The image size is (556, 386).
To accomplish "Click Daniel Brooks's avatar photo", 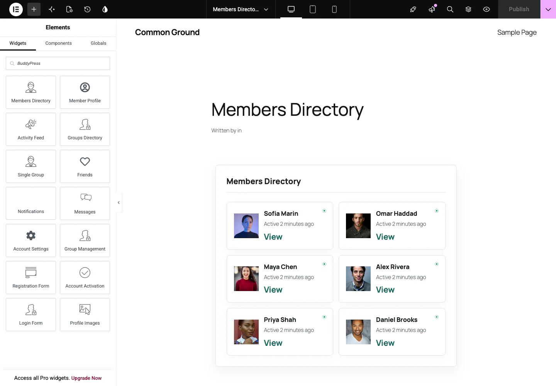I will tap(358, 332).
